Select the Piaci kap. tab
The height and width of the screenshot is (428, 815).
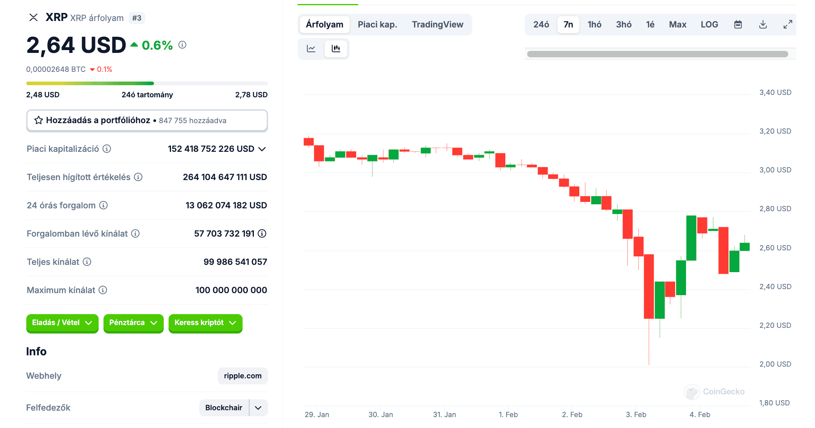pos(377,25)
